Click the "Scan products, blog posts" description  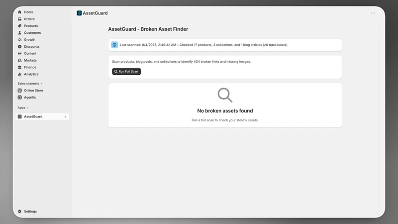pyautogui.click(x=181, y=61)
